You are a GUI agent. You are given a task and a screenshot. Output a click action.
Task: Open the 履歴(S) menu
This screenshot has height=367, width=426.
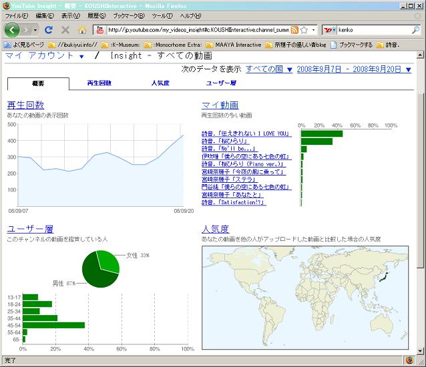[96, 16]
